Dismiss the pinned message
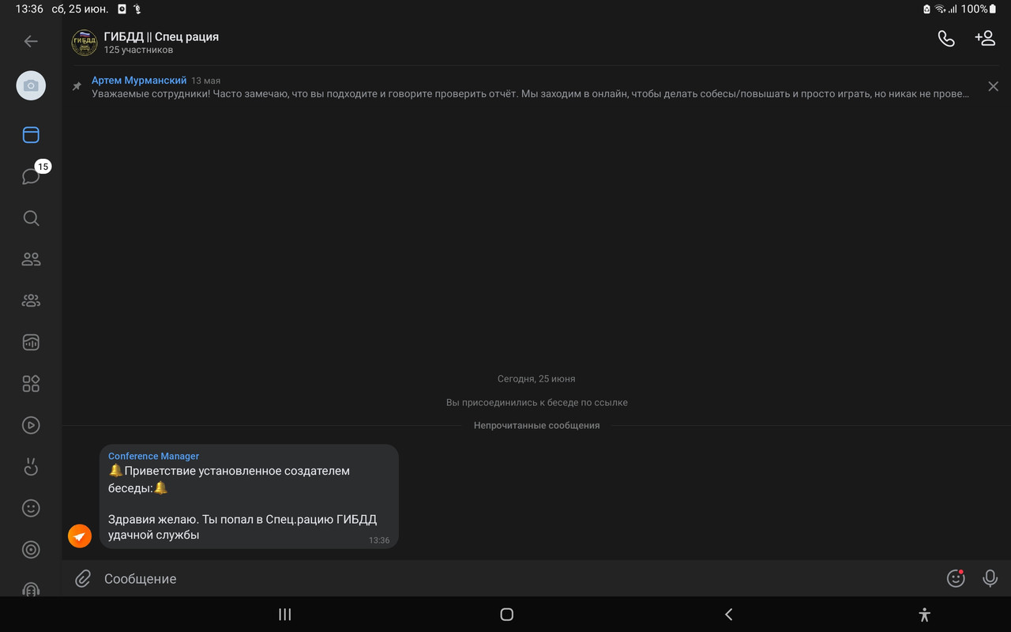1011x632 pixels. pos(993,85)
